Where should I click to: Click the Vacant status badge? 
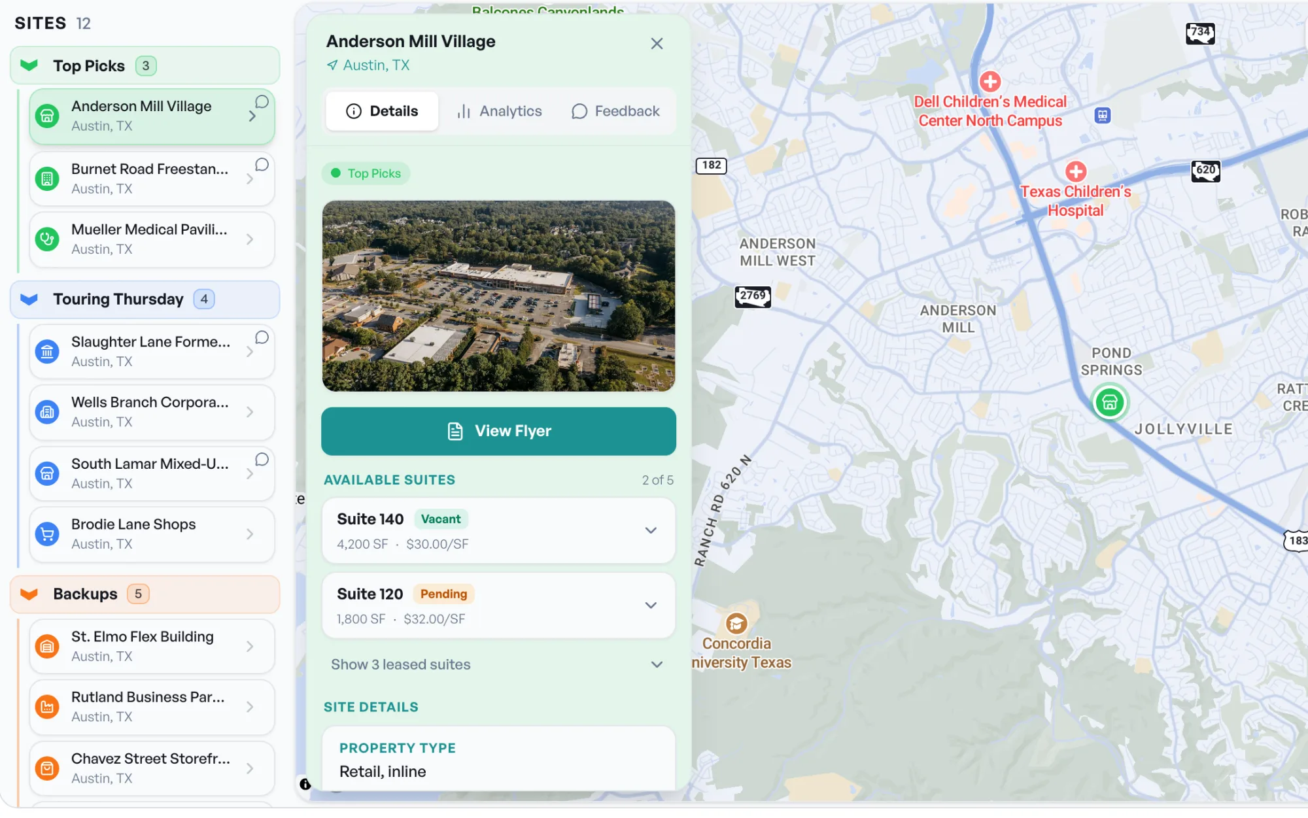[x=441, y=519]
